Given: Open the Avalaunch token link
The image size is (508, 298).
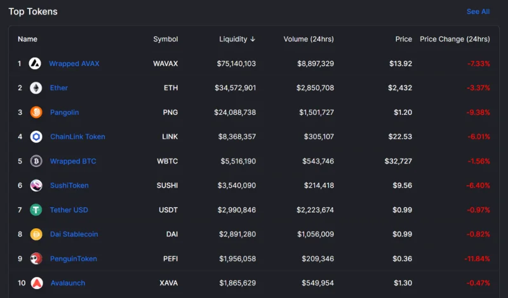Looking at the screenshot, I should tap(68, 283).
